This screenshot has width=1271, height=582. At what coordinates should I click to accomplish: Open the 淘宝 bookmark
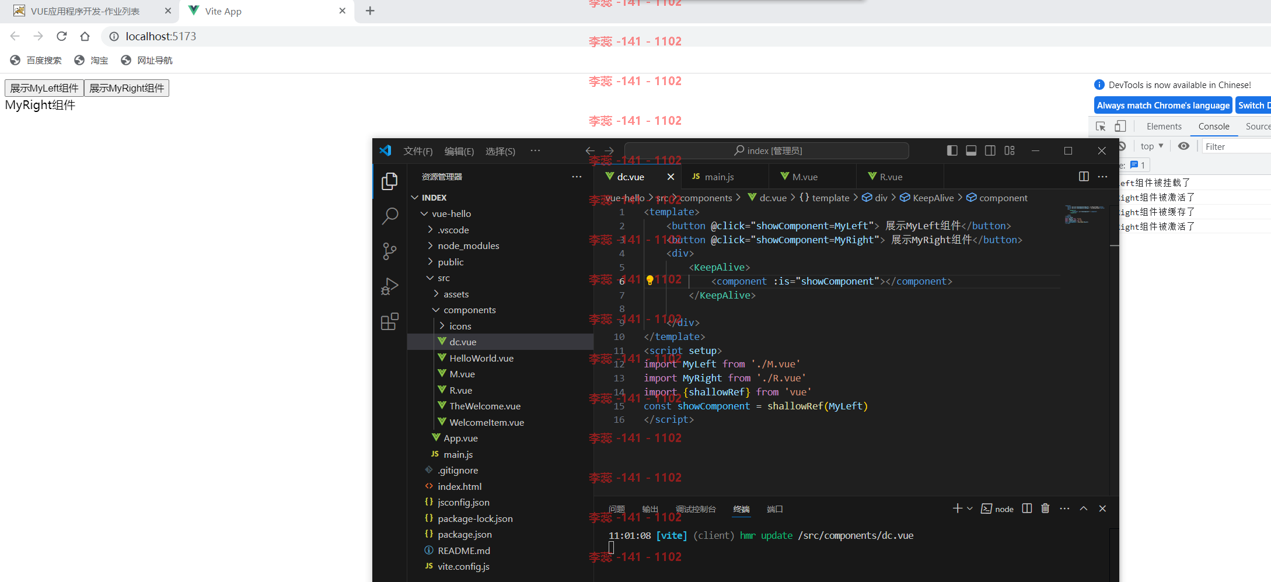pos(91,60)
